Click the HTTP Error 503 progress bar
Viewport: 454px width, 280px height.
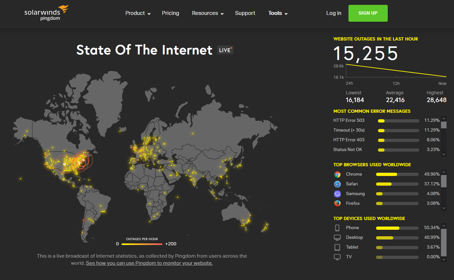(398, 121)
